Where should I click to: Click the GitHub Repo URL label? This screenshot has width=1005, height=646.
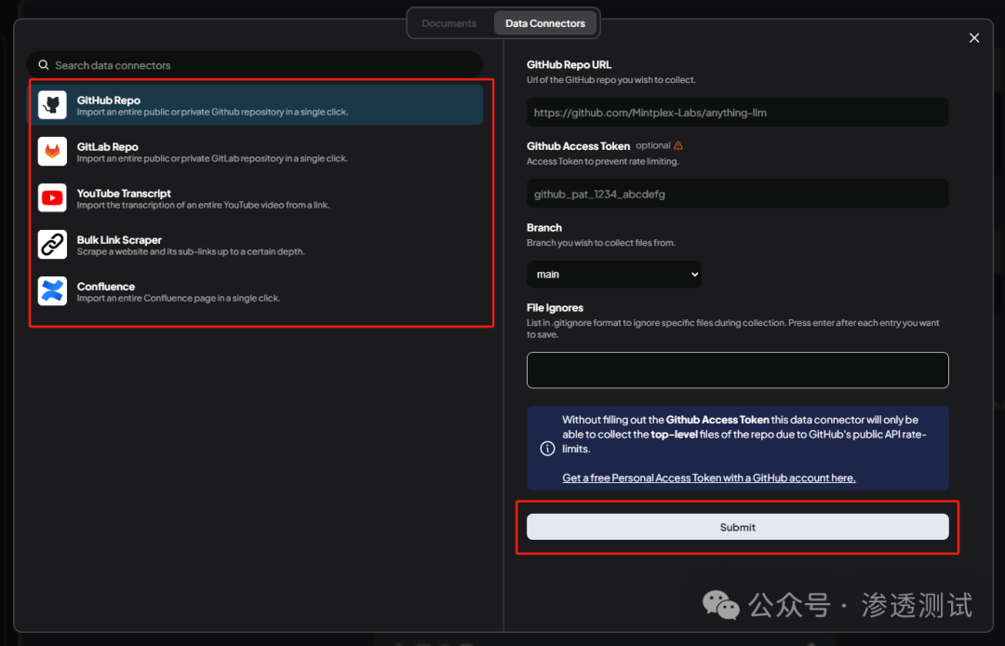coord(569,65)
